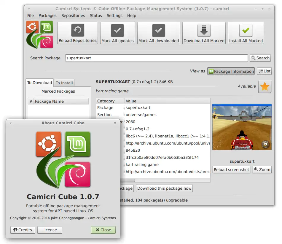Click the License button in About dialog
Screen dimensions: 282x244
click(x=50, y=230)
